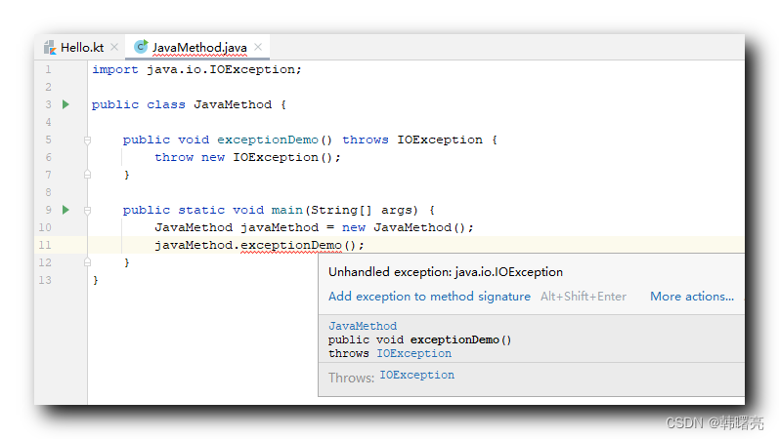
Task: Click fold end marker at line 7
Action: (x=87, y=175)
